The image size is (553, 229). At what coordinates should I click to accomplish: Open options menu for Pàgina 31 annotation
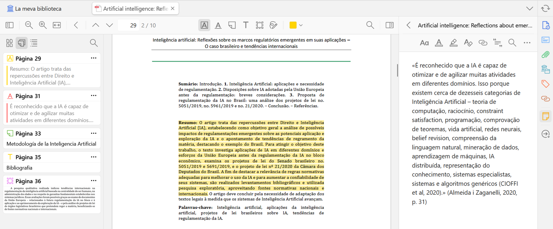click(x=93, y=96)
